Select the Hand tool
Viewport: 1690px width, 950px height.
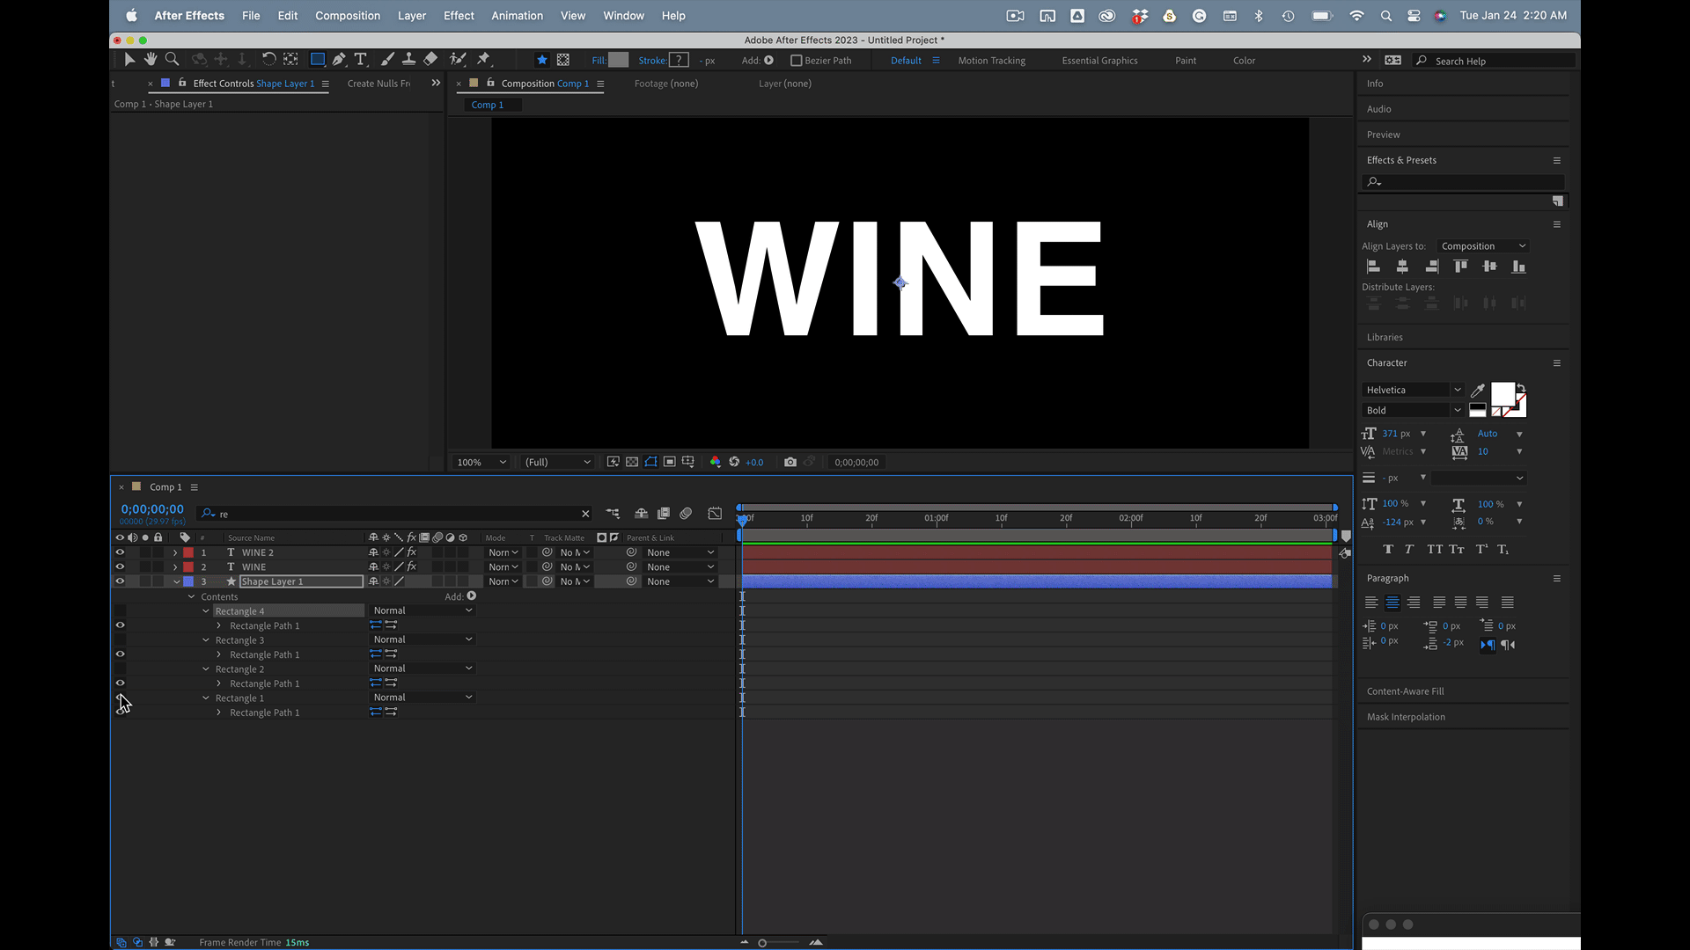(151, 59)
